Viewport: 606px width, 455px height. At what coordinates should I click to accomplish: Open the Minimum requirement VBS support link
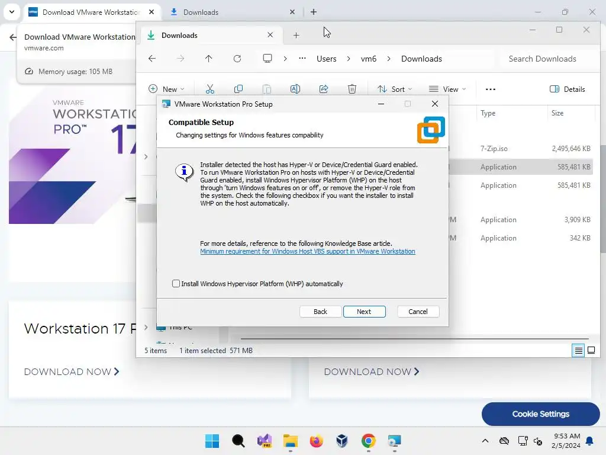pyautogui.click(x=308, y=251)
